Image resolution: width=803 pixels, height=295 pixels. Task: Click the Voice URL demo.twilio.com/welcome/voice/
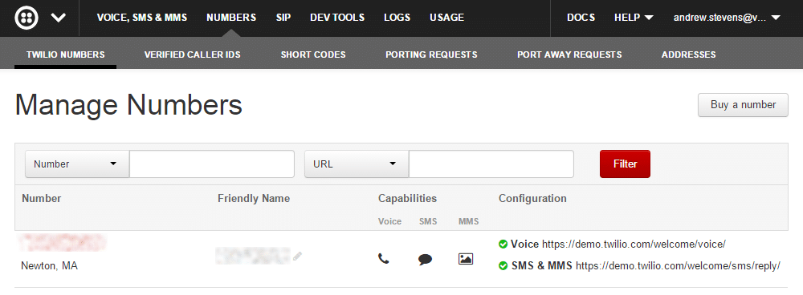(634, 244)
